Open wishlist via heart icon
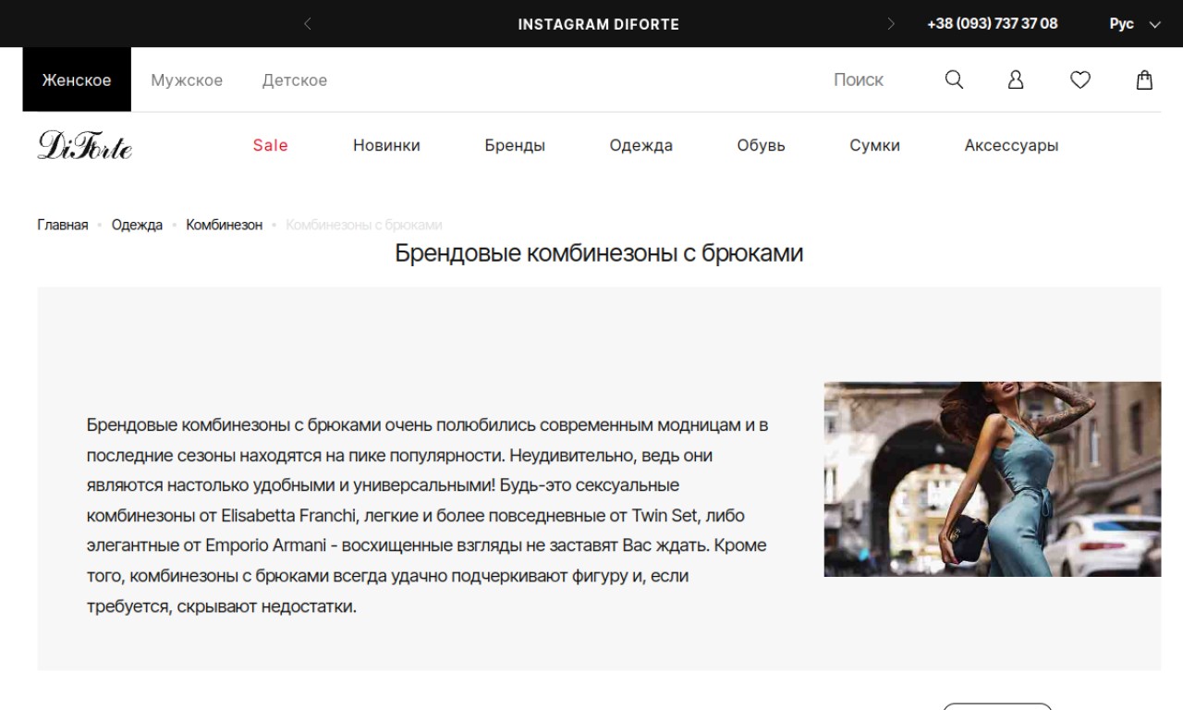Screen dimensions: 1183x710 point(1080,80)
